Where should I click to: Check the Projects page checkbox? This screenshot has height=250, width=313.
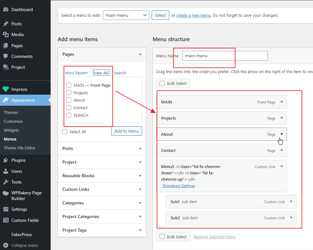coord(69,93)
